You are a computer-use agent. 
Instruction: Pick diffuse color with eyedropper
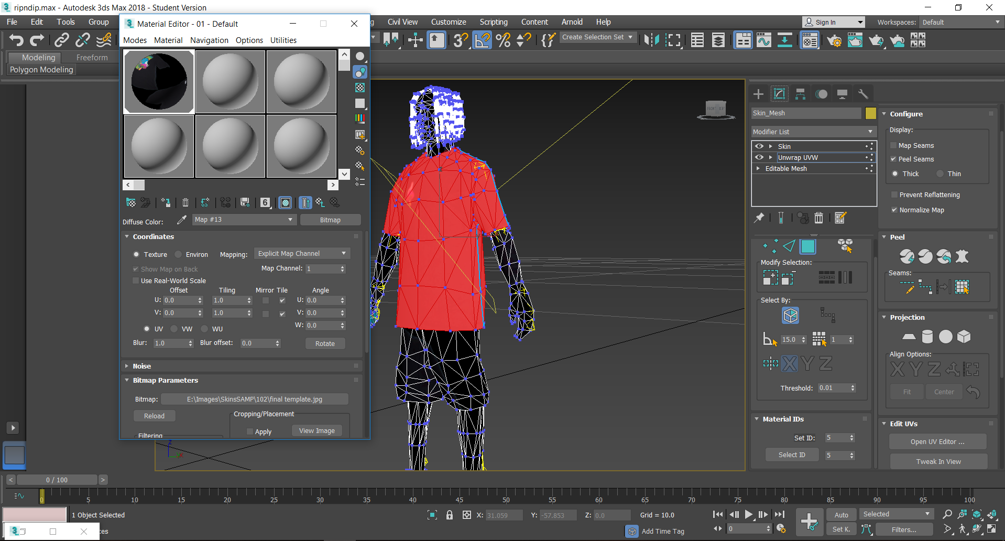click(x=181, y=220)
